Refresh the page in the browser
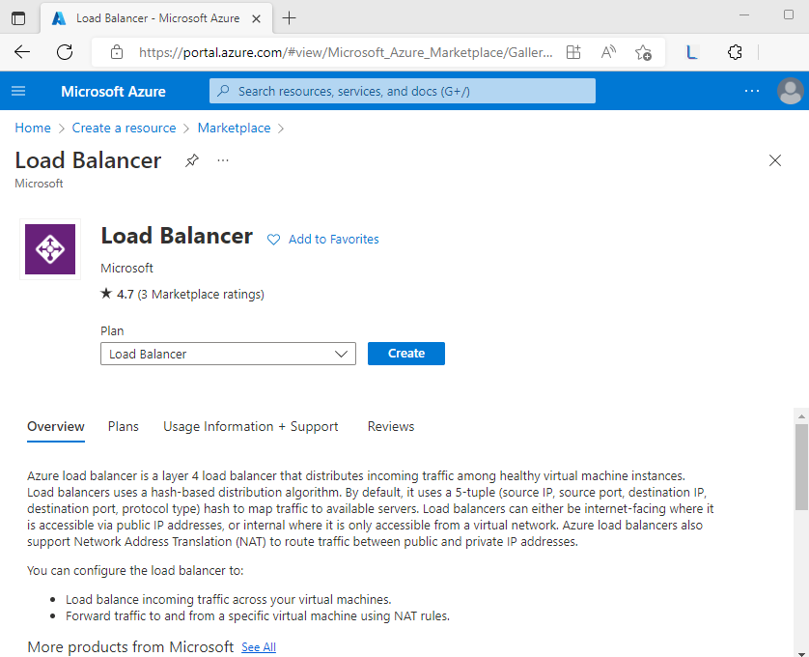Image resolution: width=809 pixels, height=657 pixels. pos(65,51)
